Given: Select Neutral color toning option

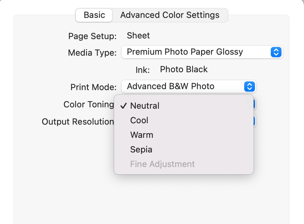Looking at the screenshot, I should pos(145,106).
